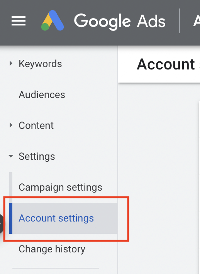View the Change history page
This screenshot has height=274, width=200.
pos(52,249)
